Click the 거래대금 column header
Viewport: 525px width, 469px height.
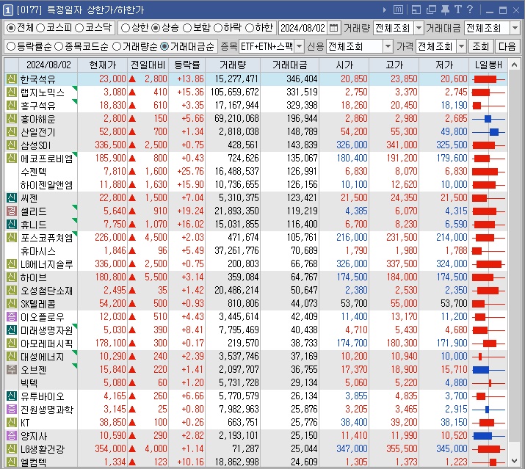(x=289, y=65)
